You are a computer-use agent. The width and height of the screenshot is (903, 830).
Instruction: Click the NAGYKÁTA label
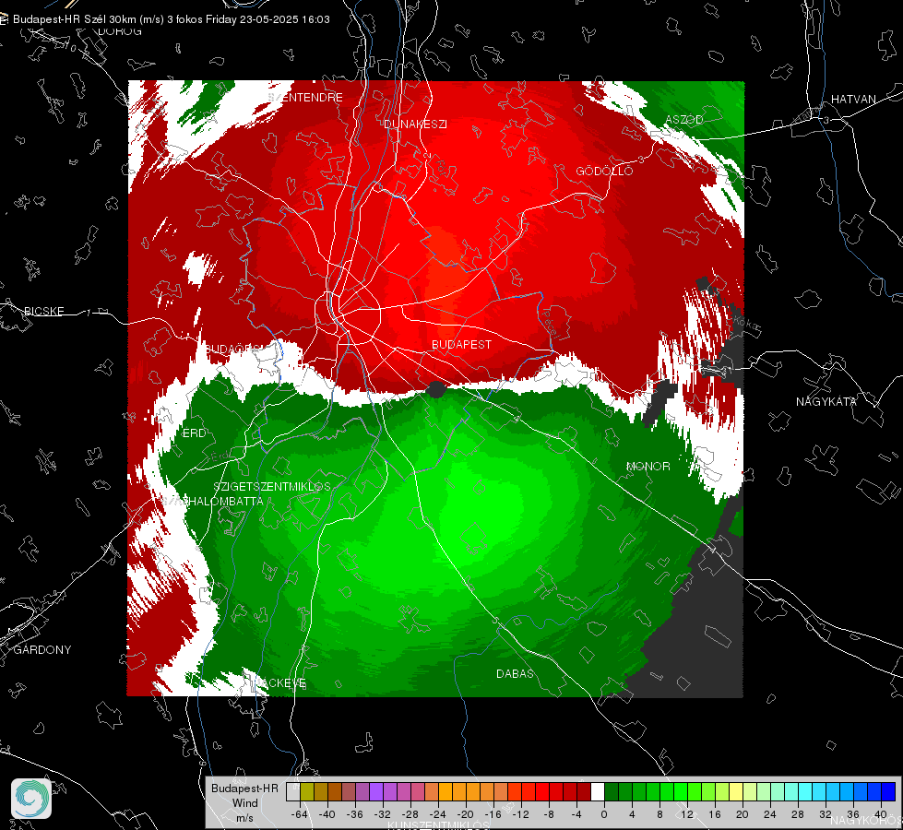(x=826, y=401)
